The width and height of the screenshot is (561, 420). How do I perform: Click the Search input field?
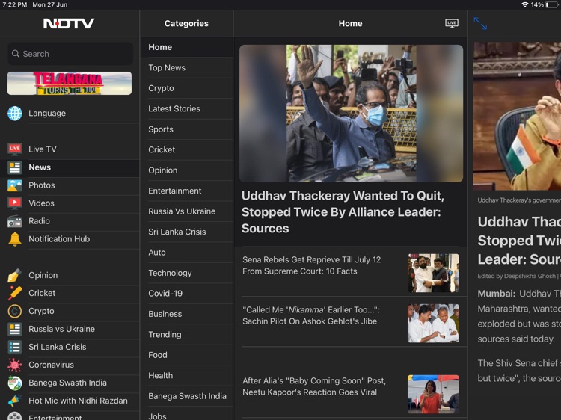(70, 54)
